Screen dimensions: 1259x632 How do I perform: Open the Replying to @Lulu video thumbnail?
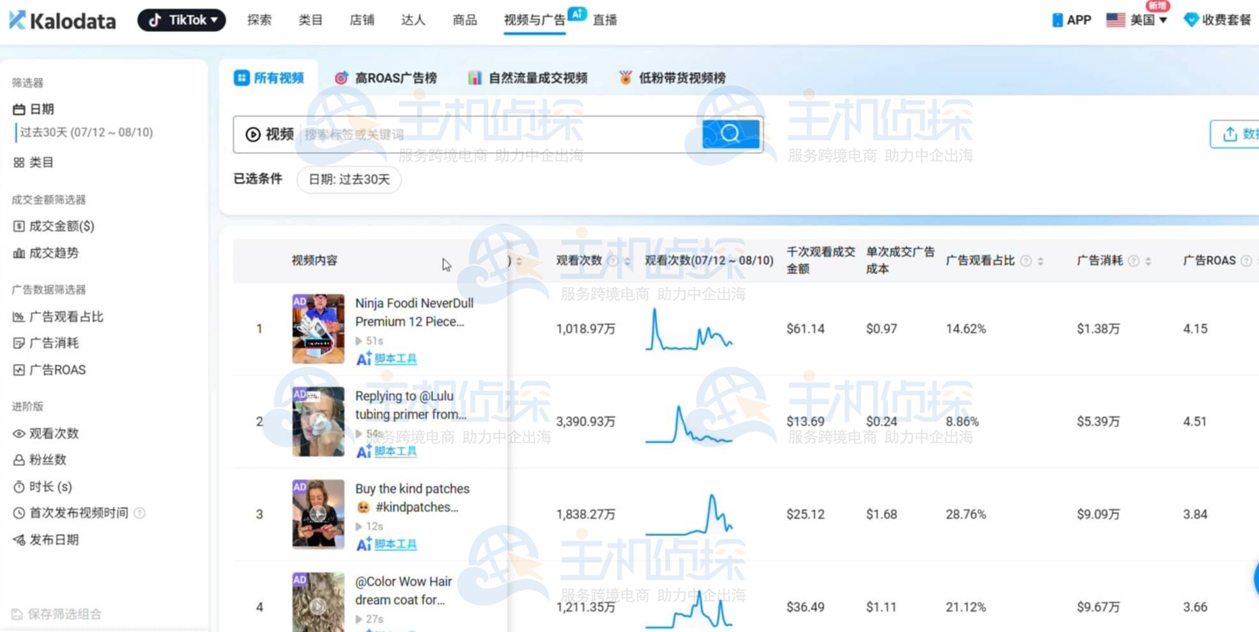coord(318,421)
